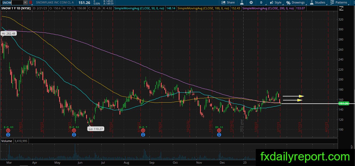Click the SimpleMovingAvg (CLOSE, 50, 0, no) label

139,8
